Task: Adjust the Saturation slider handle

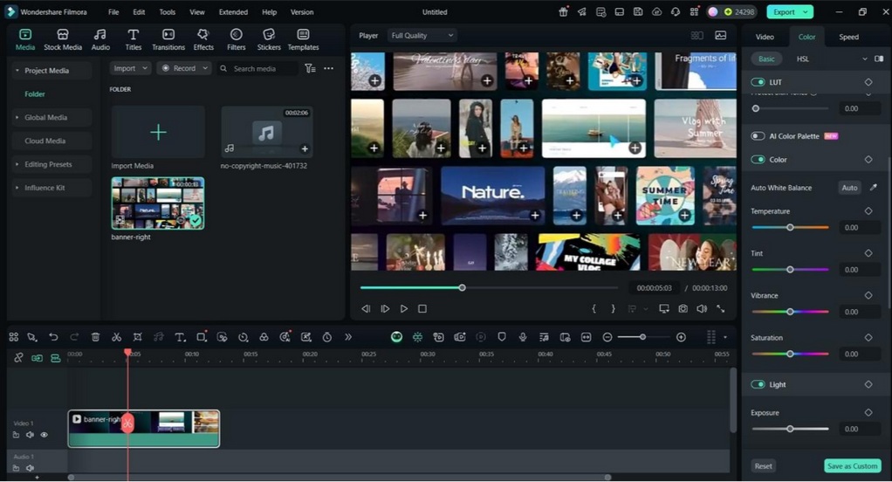Action: (x=790, y=354)
